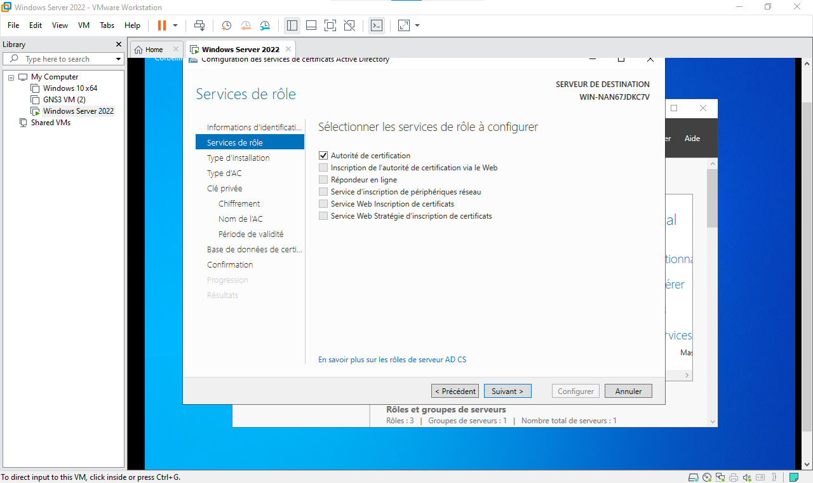Open the snapshot manager wrench icon

pyautogui.click(x=265, y=25)
